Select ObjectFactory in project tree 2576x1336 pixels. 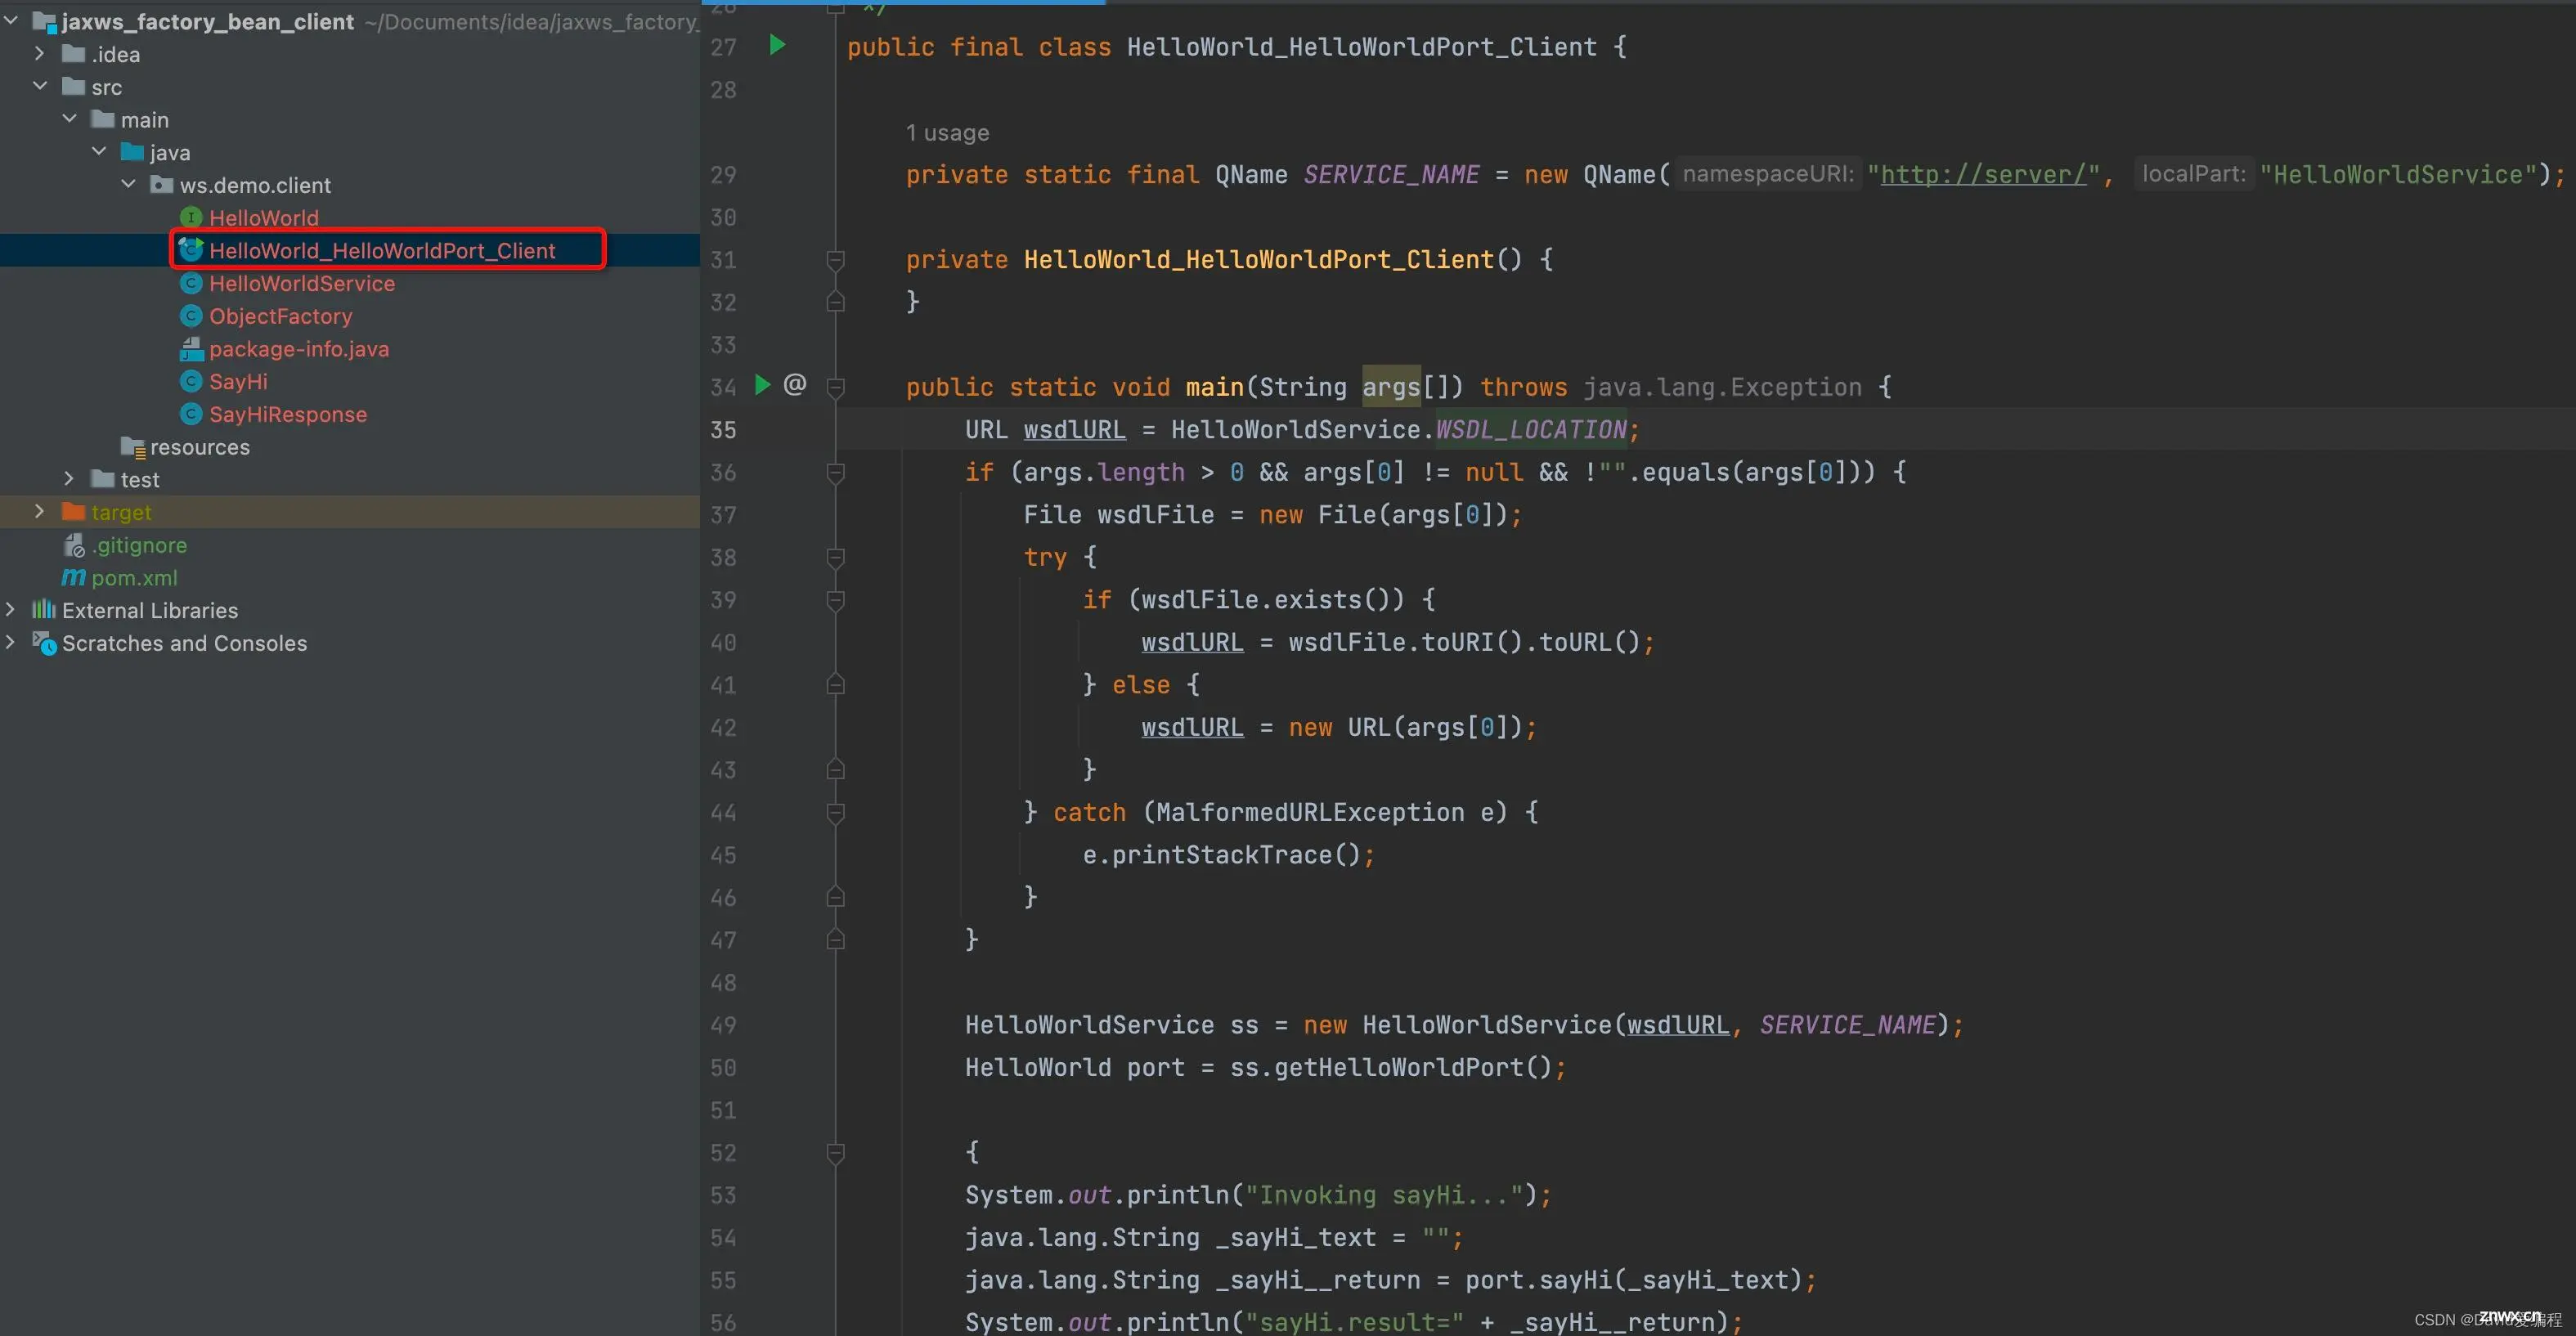click(280, 316)
